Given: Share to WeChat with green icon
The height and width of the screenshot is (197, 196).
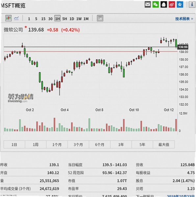Looking at the screenshot, I should click(156, 5).
